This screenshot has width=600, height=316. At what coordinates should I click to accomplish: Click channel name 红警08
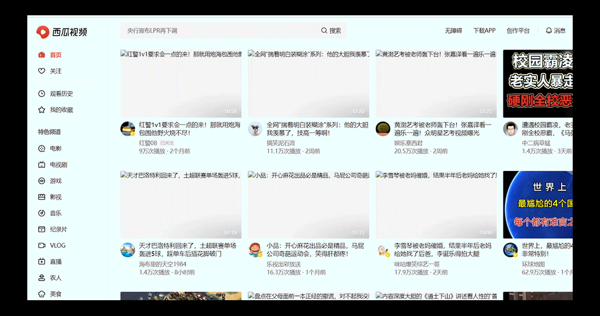pos(148,143)
